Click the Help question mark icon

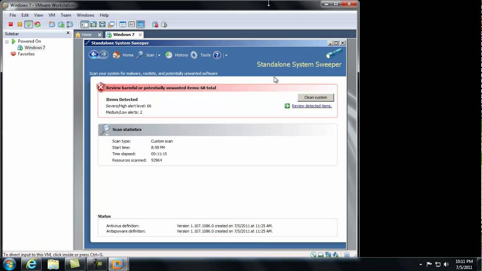tap(217, 55)
